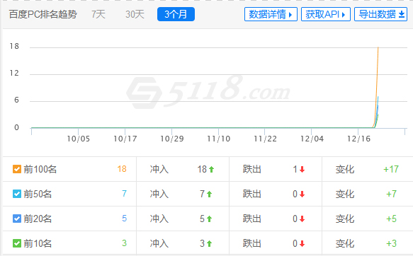Select the 3个月 trend tab
413x256 pixels.
click(176, 14)
